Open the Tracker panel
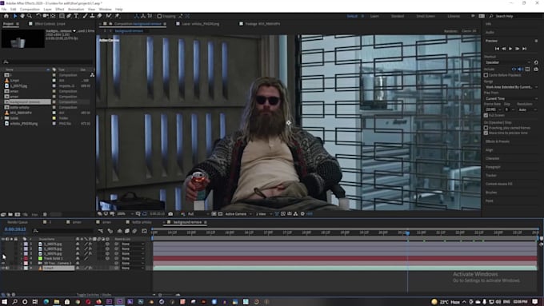The height and width of the screenshot is (306, 544). tap(491, 175)
